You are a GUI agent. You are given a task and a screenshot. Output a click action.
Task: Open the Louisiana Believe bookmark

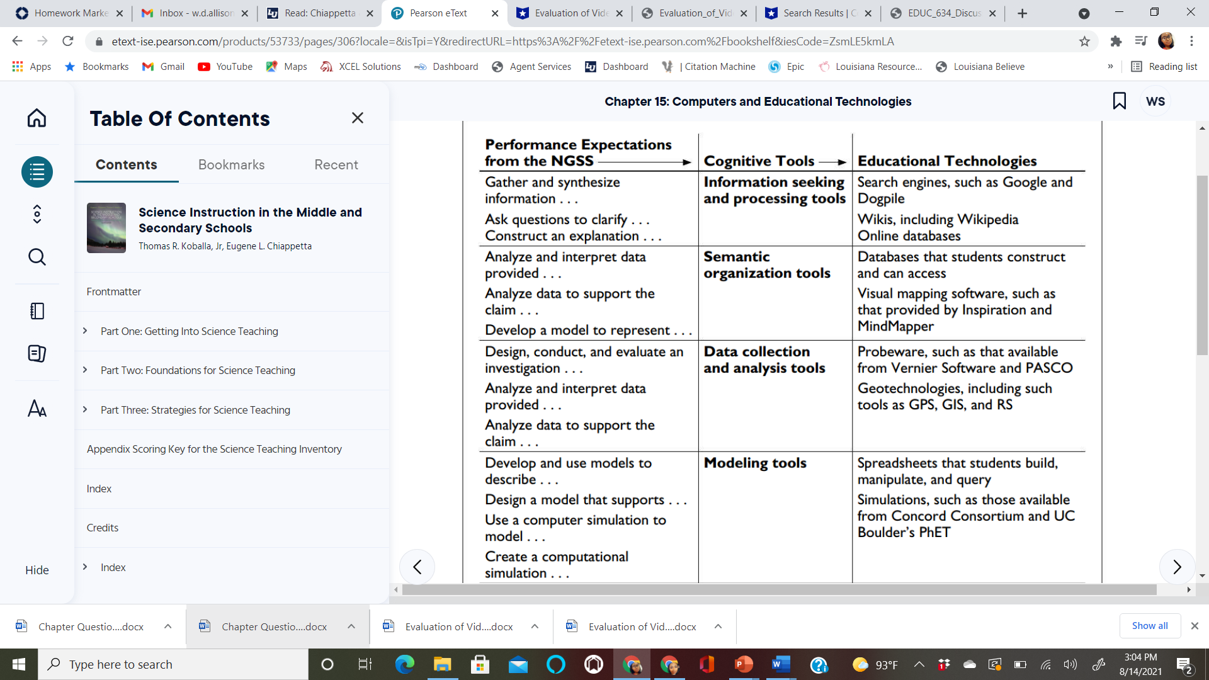point(980,67)
